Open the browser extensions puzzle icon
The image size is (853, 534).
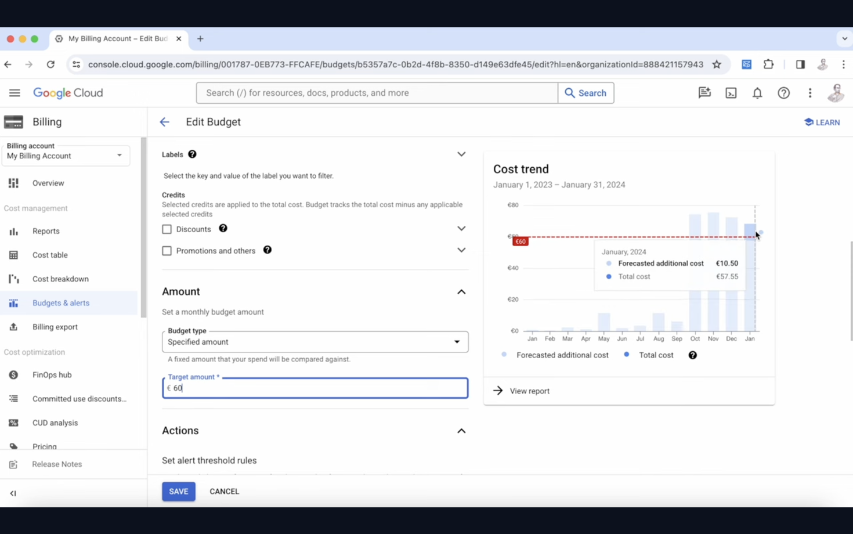pos(768,64)
